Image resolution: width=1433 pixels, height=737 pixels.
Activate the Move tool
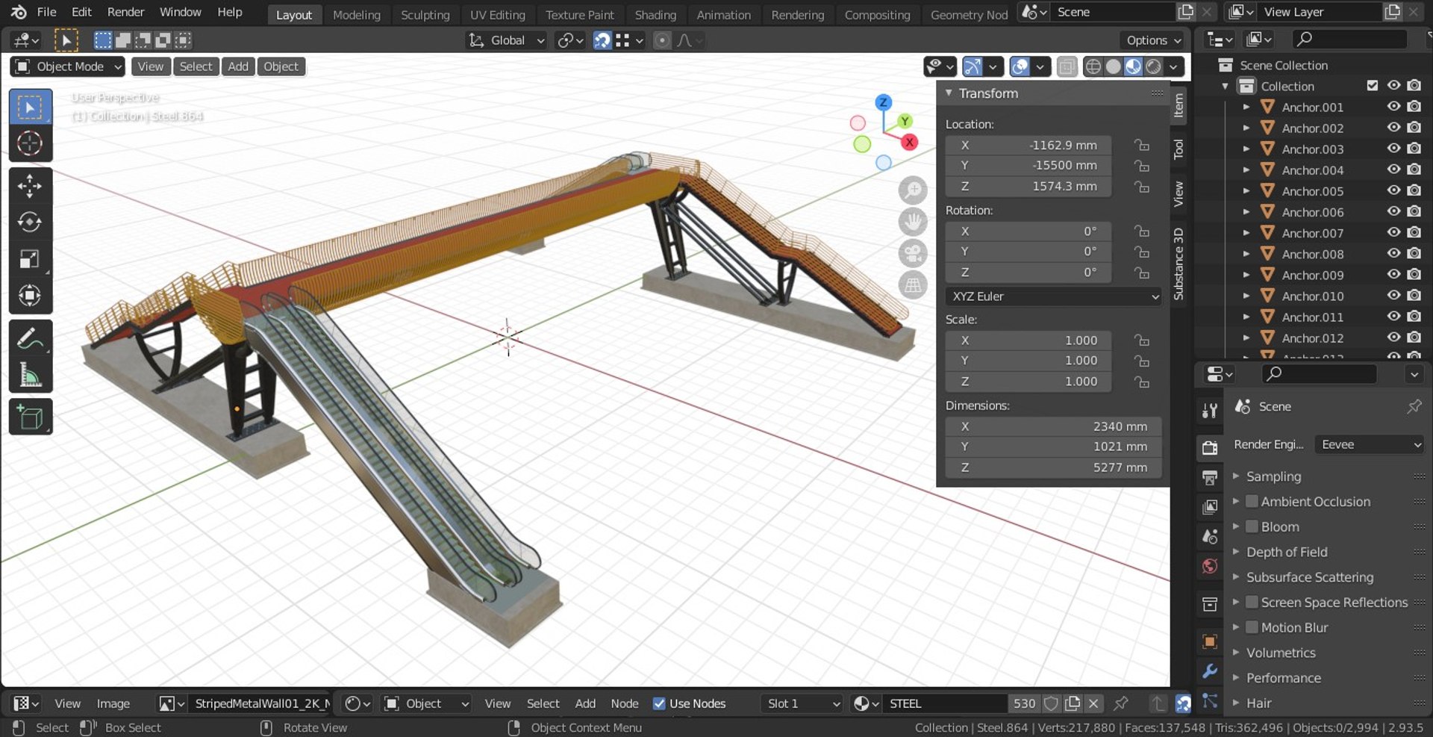(x=30, y=185)
